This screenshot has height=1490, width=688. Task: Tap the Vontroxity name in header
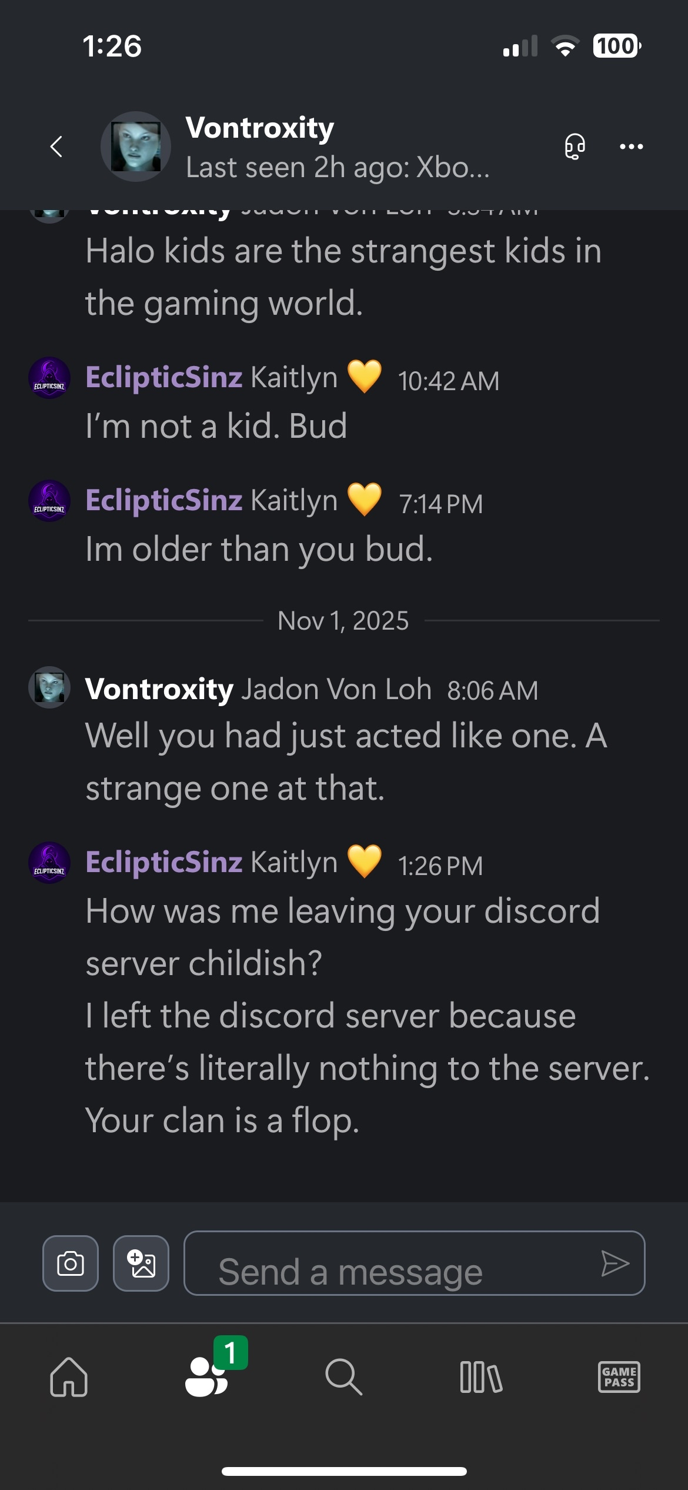click(x=260, y=128)
